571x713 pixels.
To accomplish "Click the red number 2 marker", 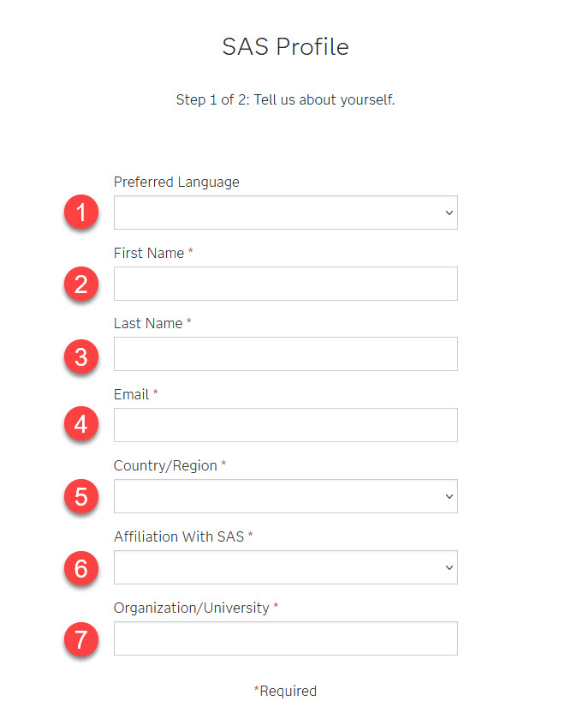I will (81, 284).
